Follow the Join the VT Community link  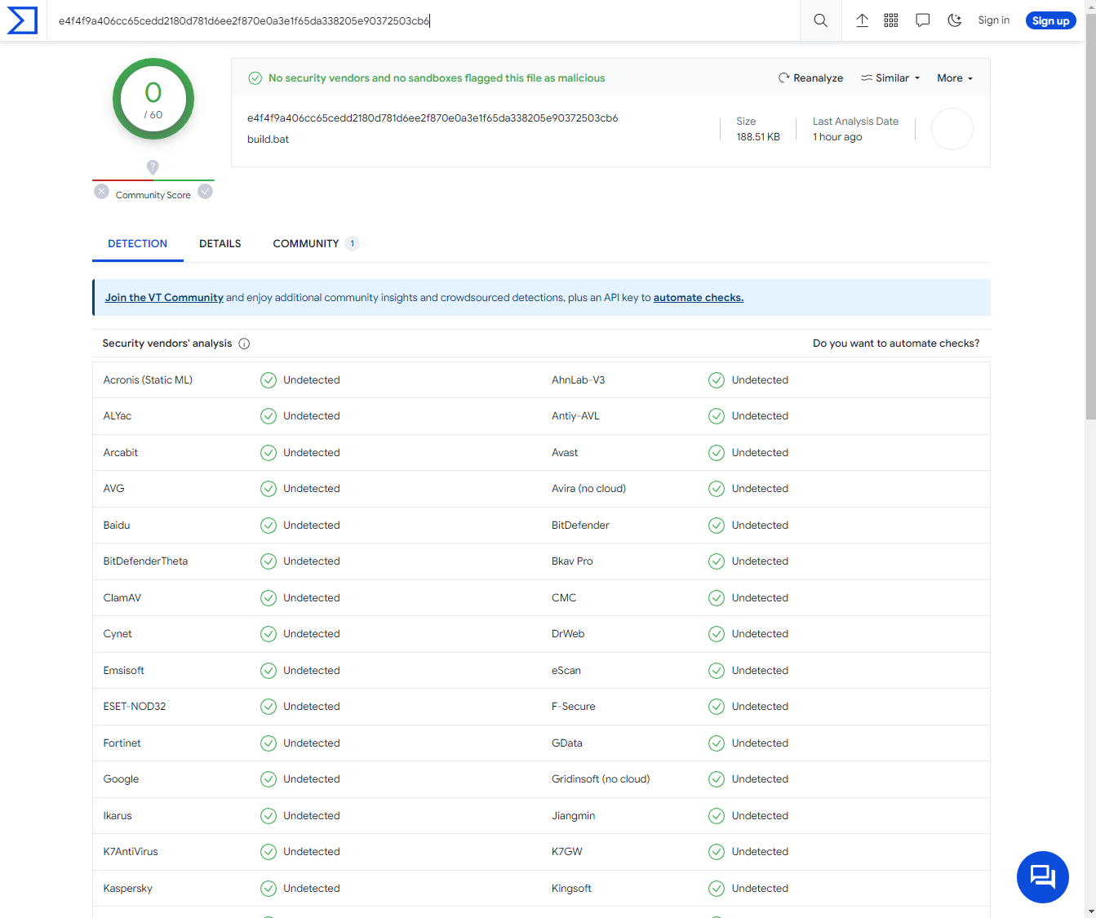point(163,297)
